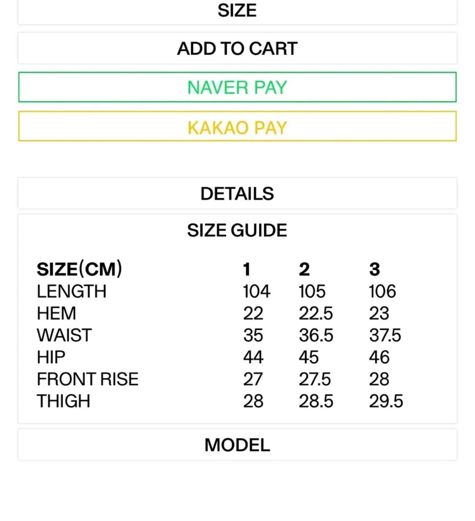Collapse the SIZE GUIDE section header
This screenshot has height=521, width=475.
[237, 230]
